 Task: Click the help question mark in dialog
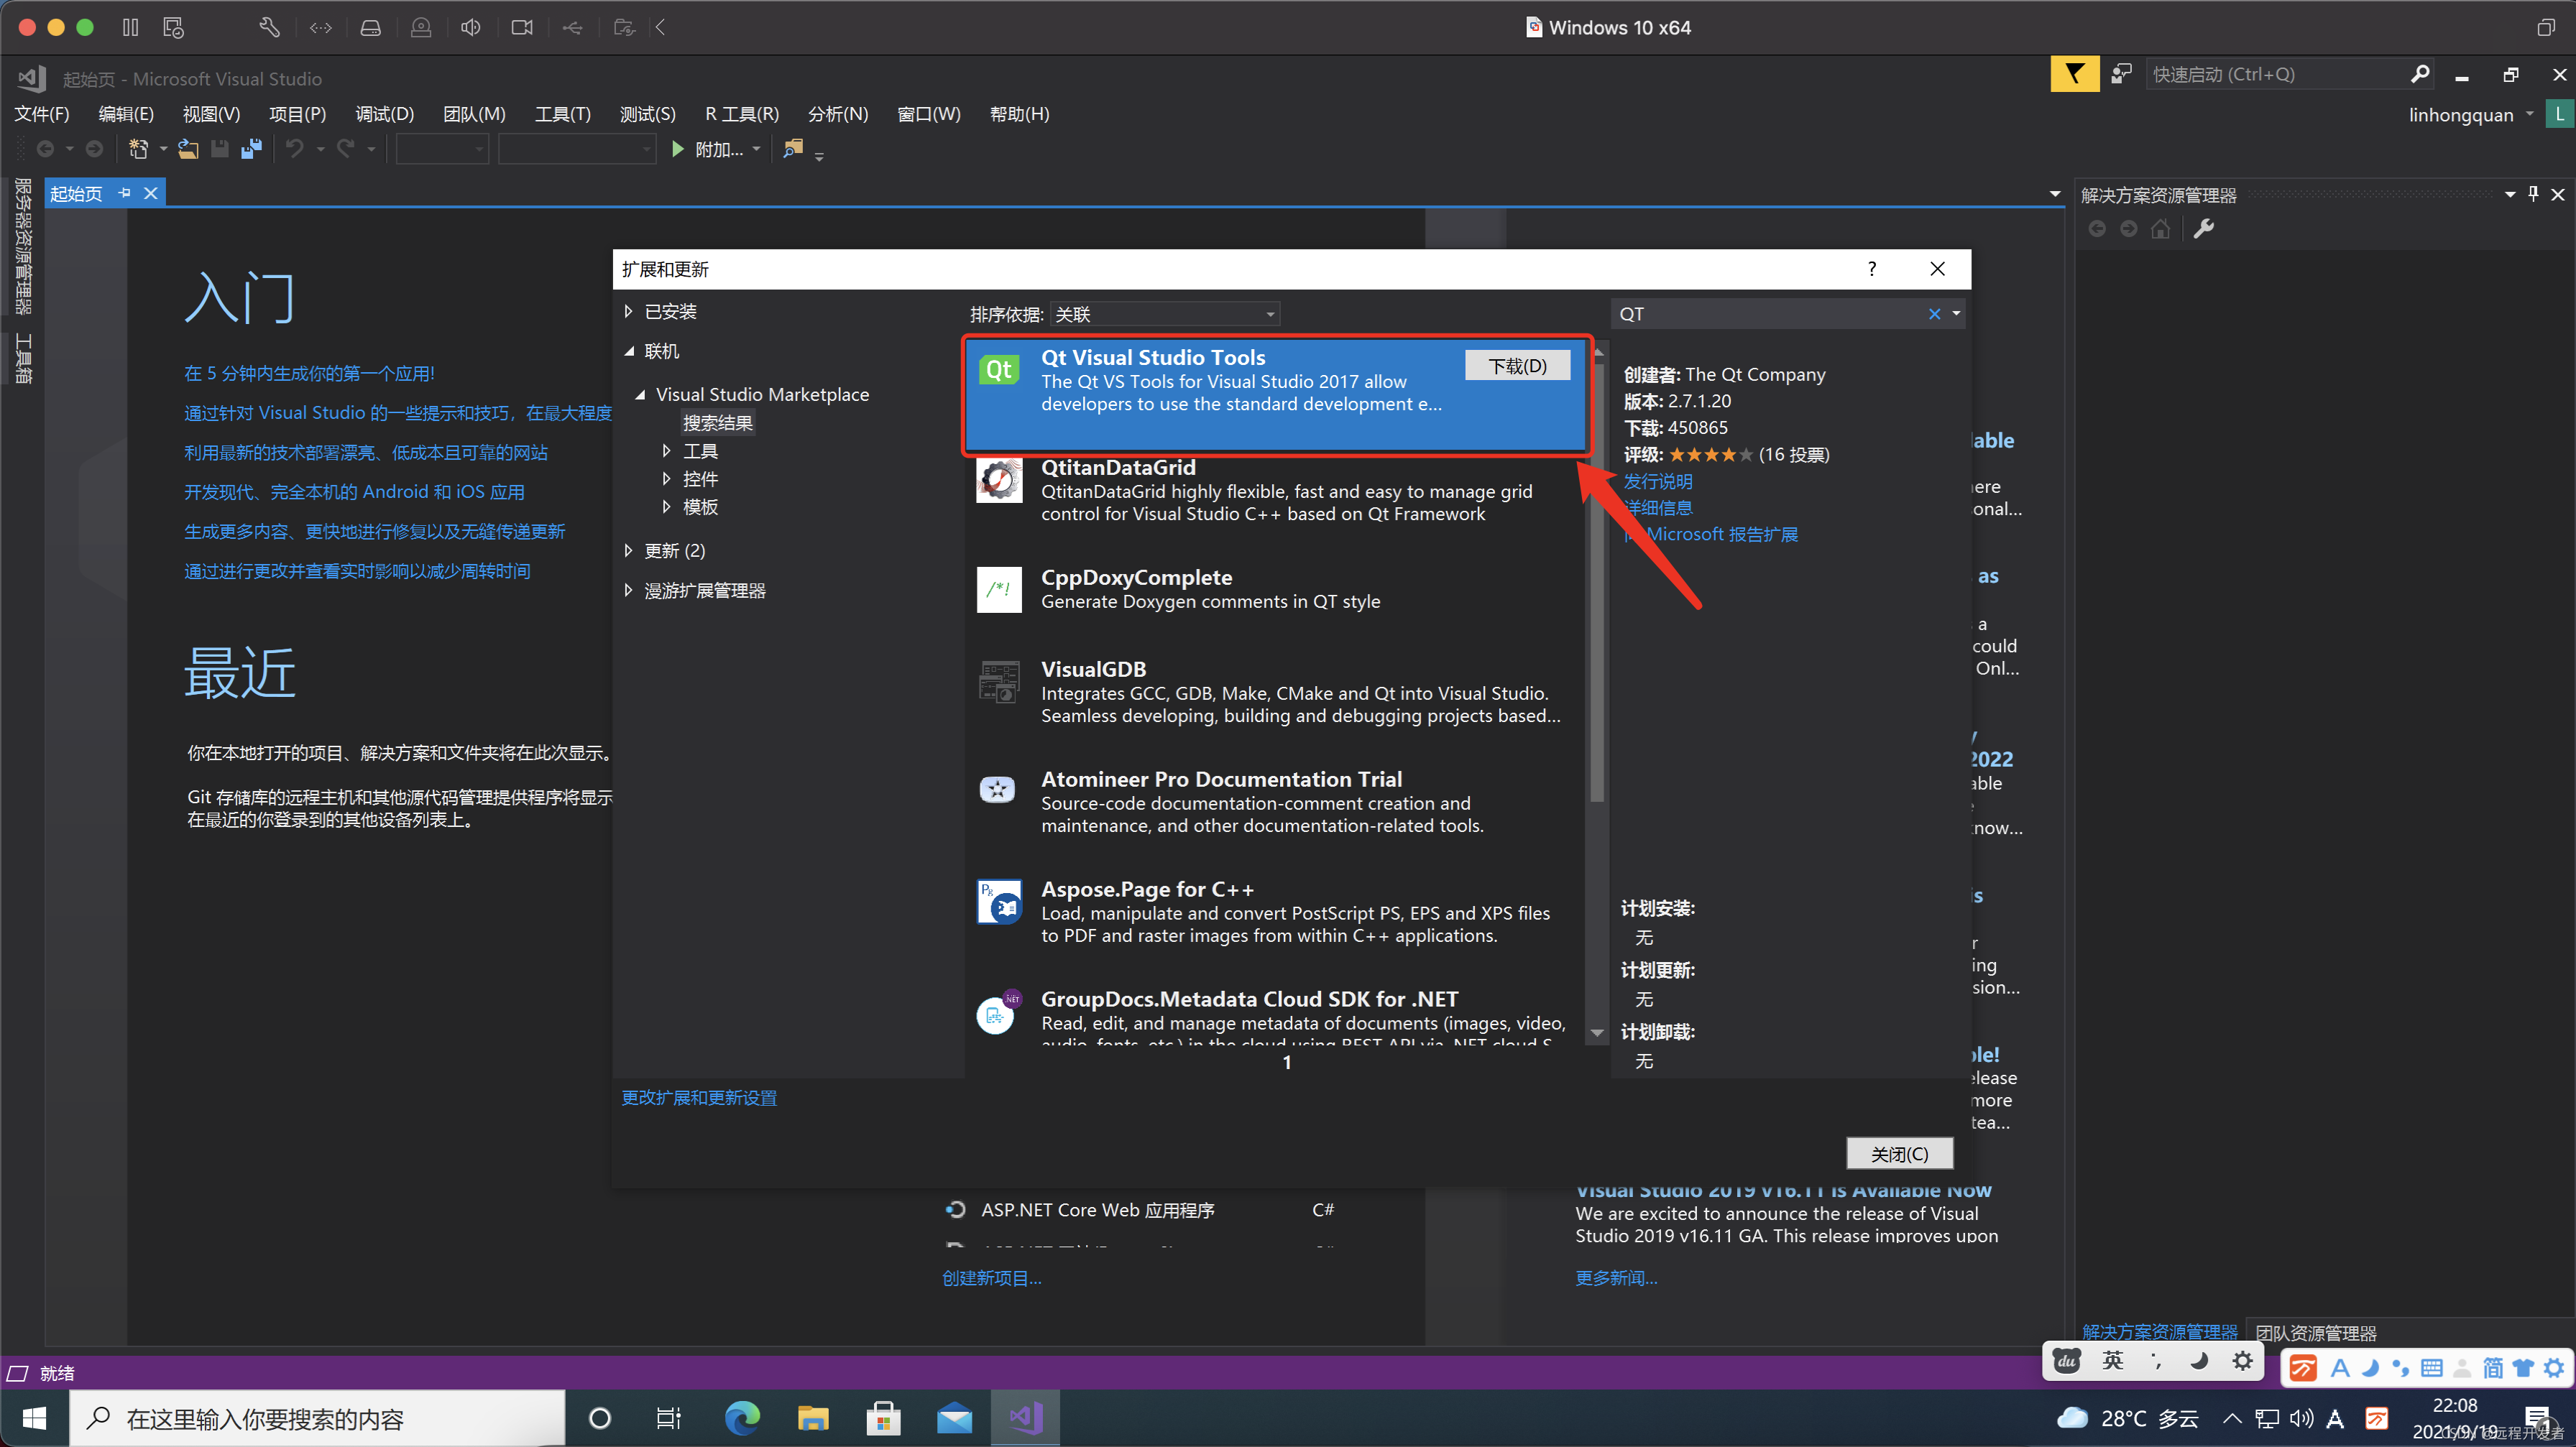(x=1872, y=269)
